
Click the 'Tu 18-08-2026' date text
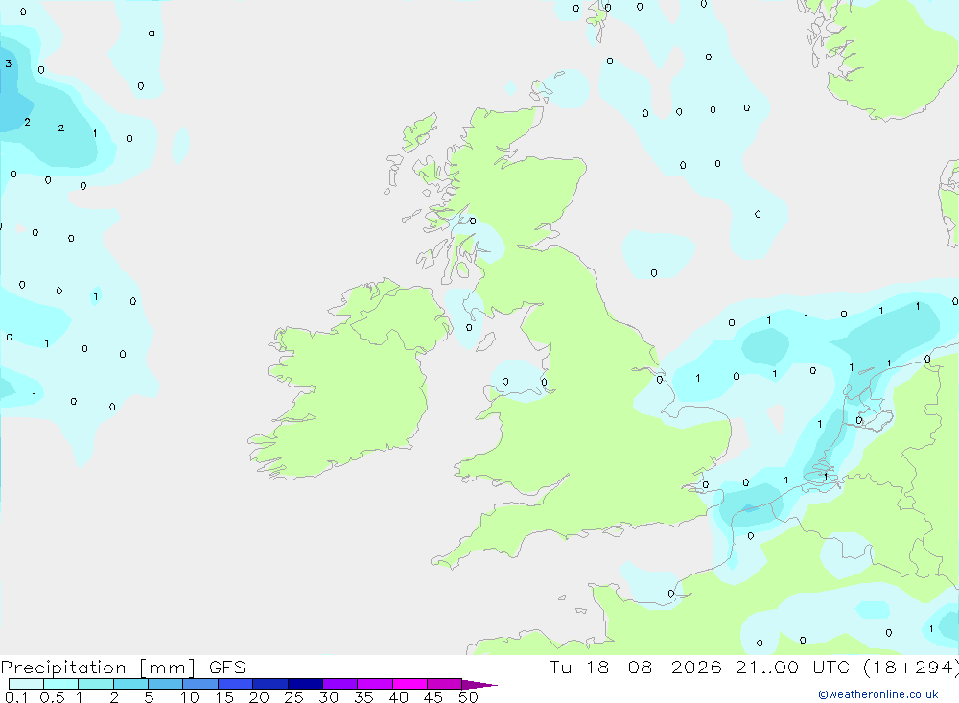(x=636, y=667)
